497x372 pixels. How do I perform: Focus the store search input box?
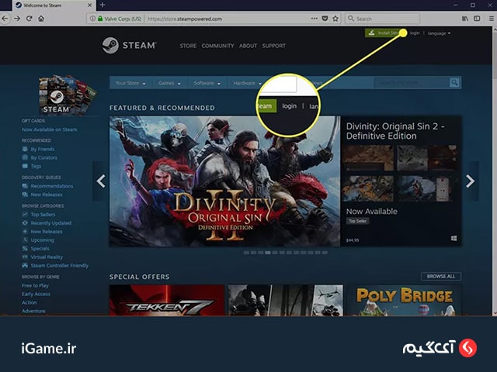tap(412, 83)
